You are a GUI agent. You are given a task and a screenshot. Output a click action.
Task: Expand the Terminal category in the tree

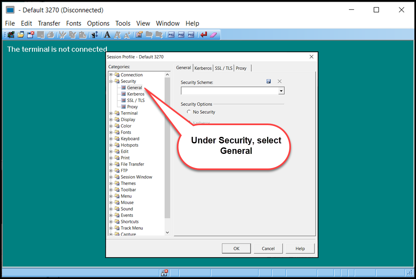(111, 113)
